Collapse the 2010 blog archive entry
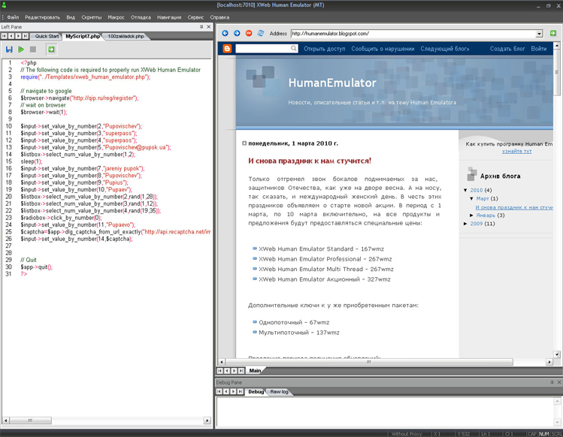The height and width of the screenshot is (437, 563). click(x=465, y=190)
